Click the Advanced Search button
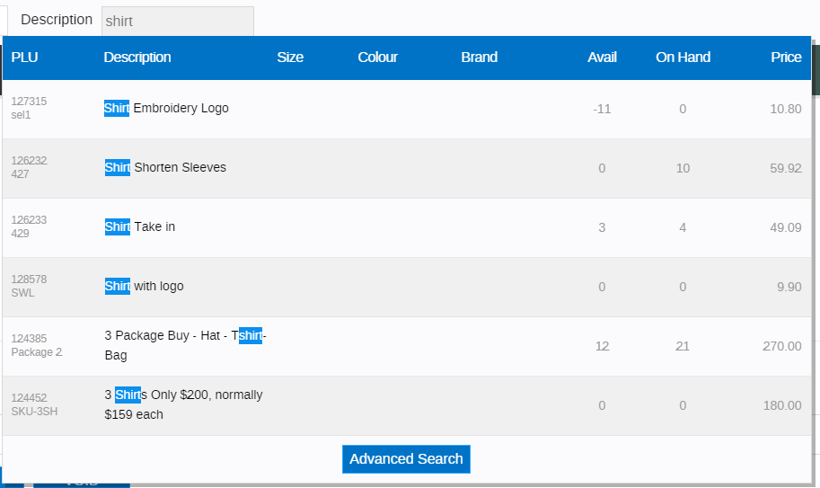 tap(406, 458)
